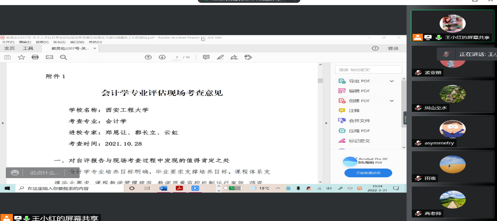Open the 文件(F) menu
The image size is (497, 221).
point(8,42)
